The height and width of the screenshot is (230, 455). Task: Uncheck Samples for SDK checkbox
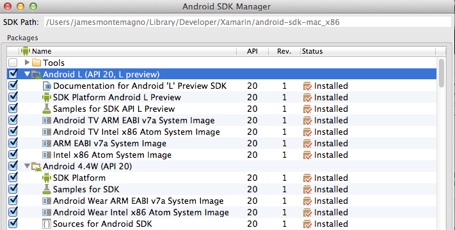click(x=13, y=189)
